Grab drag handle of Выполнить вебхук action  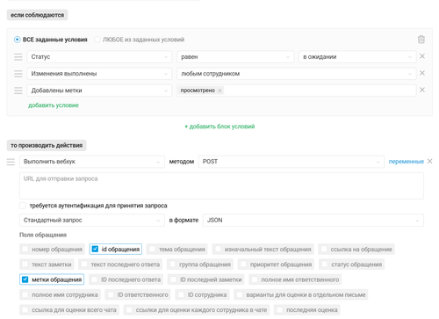point(11,162)
